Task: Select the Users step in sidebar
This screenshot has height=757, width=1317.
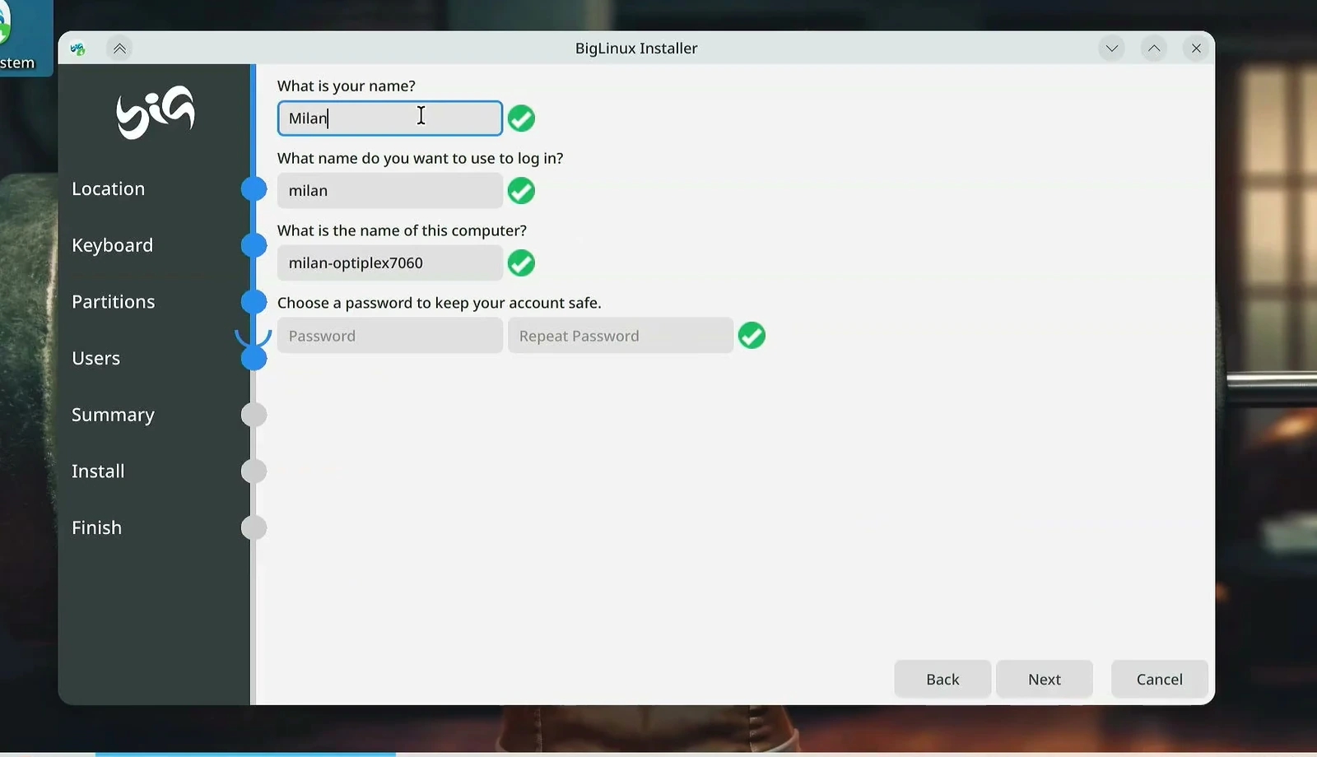Action: [x=95, y=358]
